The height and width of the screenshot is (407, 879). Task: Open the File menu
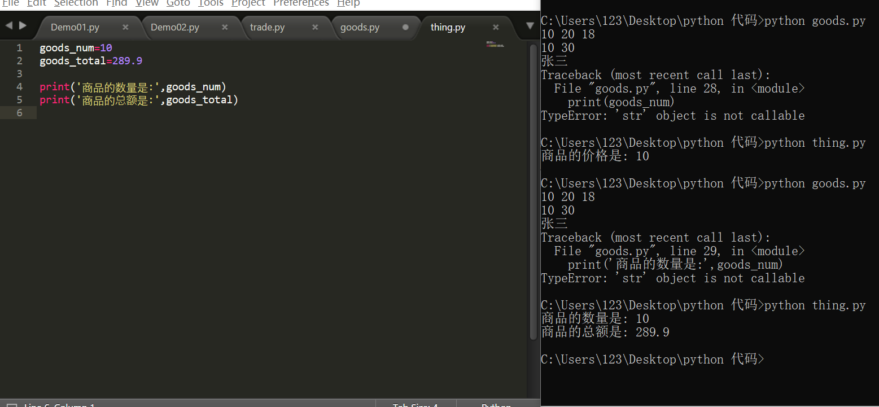tap(10, 3)
